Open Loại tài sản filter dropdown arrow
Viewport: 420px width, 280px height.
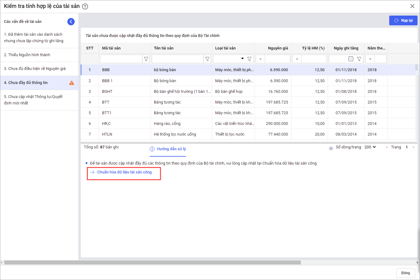242,59
